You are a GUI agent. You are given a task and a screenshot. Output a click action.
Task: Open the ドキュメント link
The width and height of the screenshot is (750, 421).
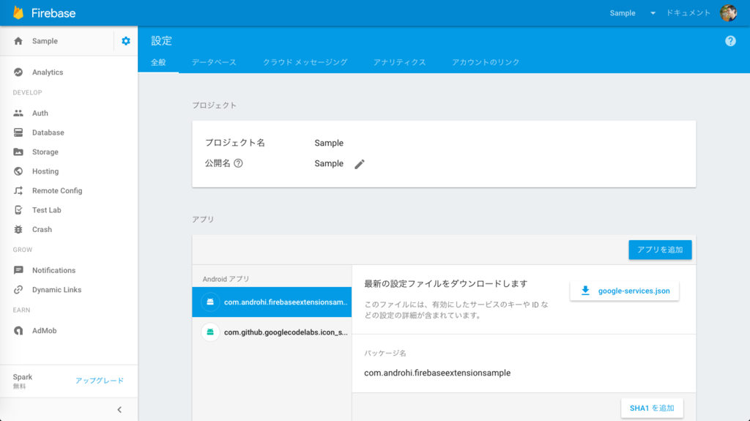[x=688, y=13]
